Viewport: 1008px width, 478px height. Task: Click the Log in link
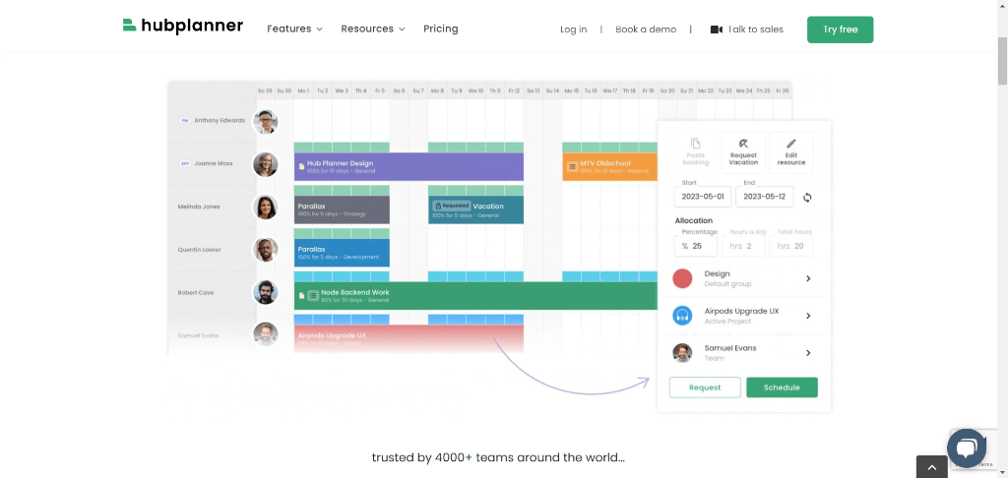[574, 30]
